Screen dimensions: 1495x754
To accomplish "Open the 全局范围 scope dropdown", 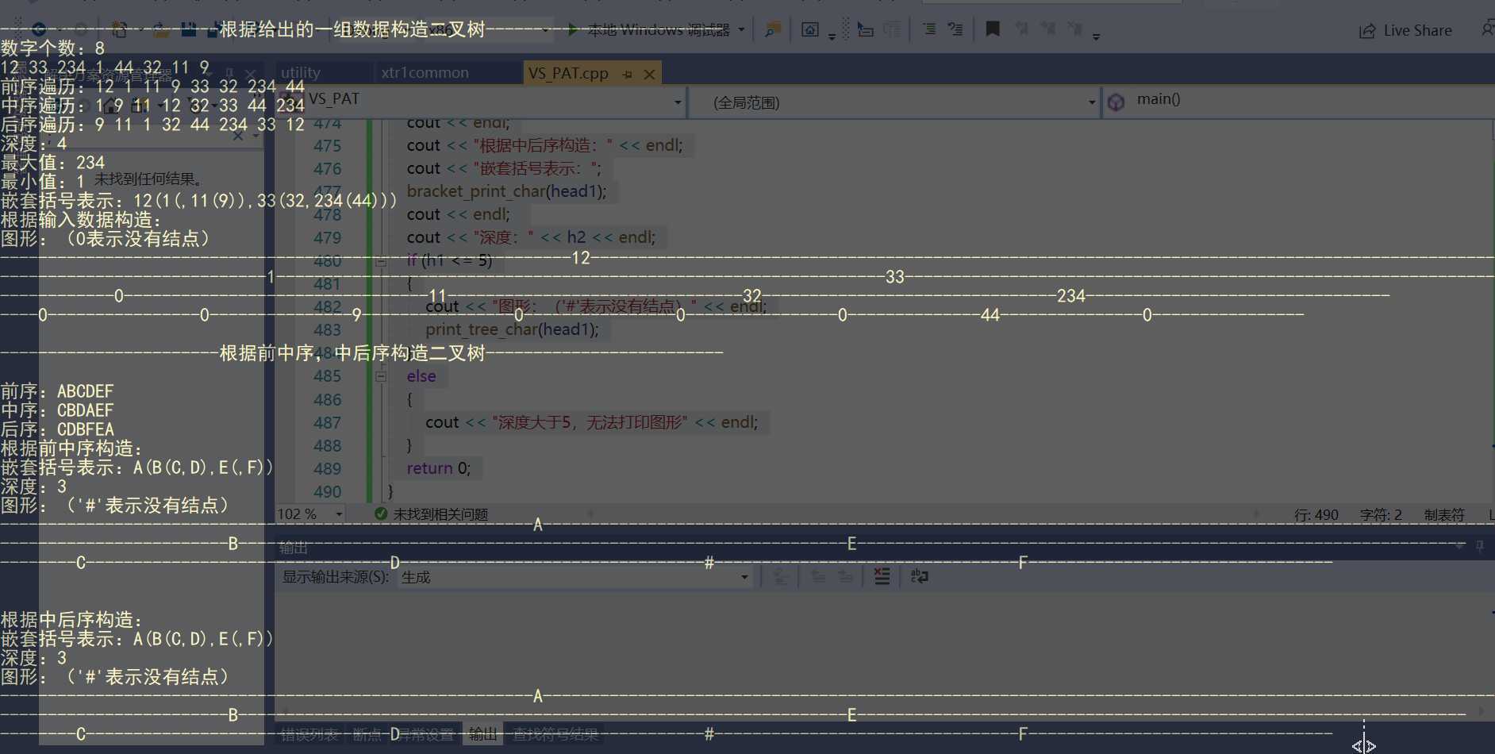I will pos(1092,102).
